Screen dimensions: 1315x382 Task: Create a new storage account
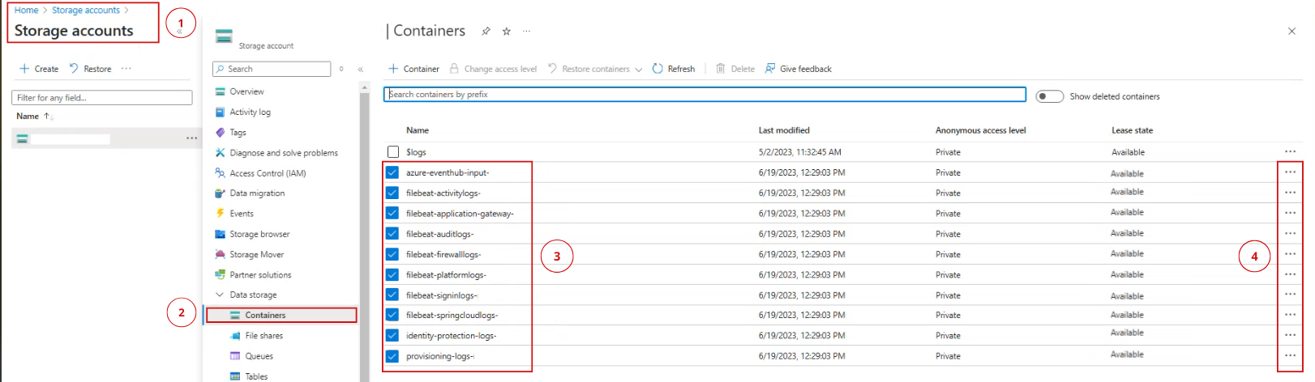[x=39, y=69]
